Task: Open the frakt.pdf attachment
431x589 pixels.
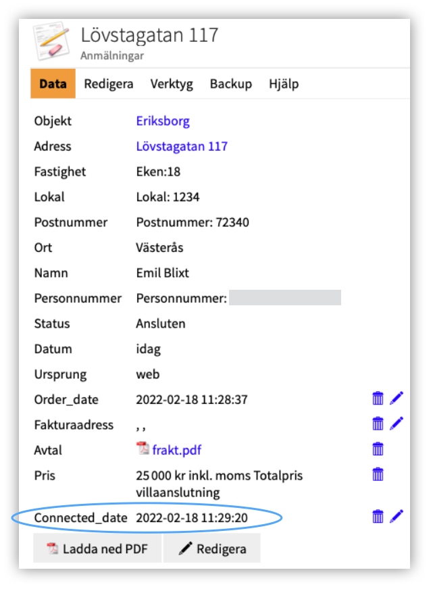Action: click(x=176, y=450)
